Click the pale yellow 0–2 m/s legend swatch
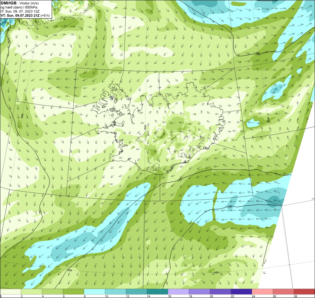This screenshot has width=315, height=298. tap(10, 292)
